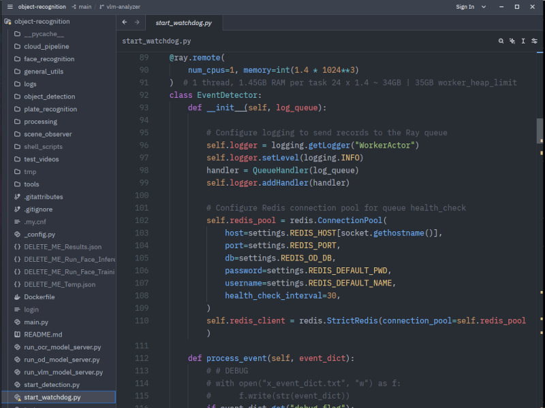Click the _config.py Python icon

pyautogui.click(x=17, y=234)
